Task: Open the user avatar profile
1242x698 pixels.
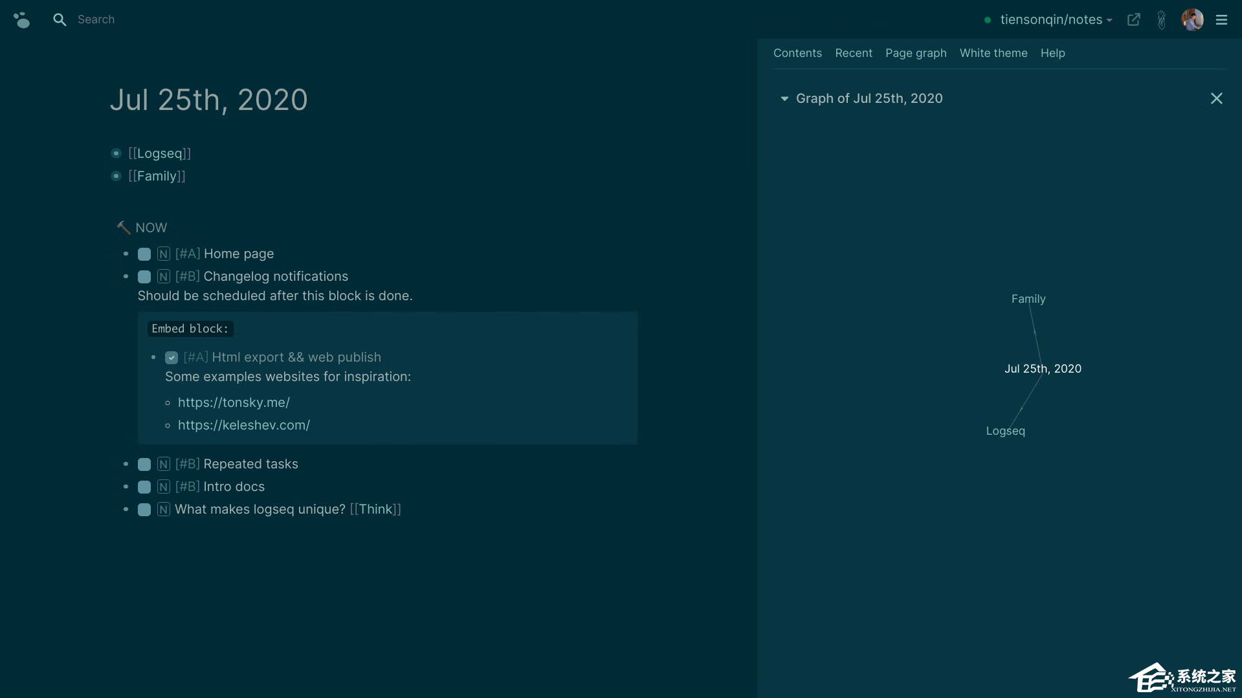Action: click(x=1192, y=19)
